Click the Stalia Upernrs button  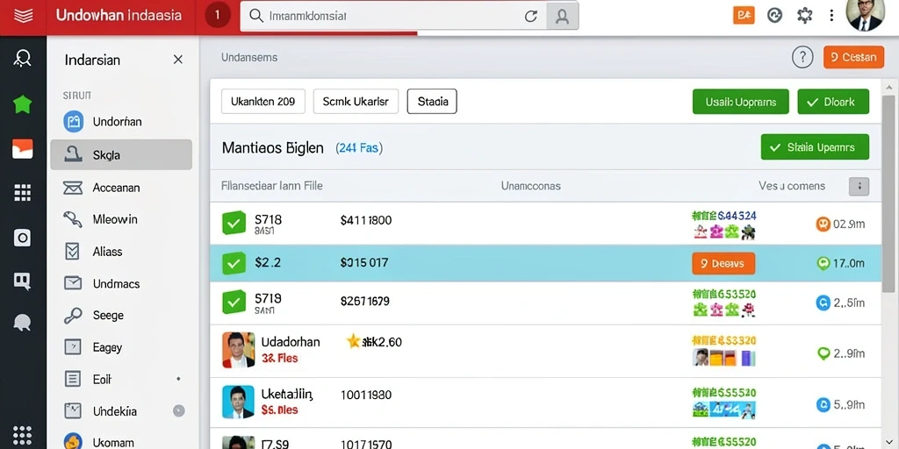815,147
